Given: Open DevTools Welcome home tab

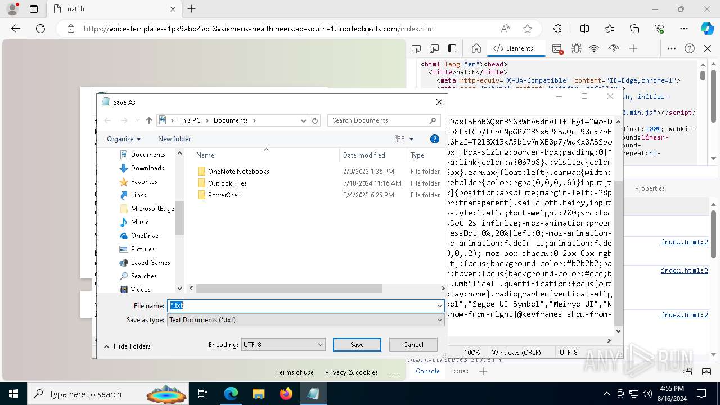Looking at the screenshot, I should [476, 48].
